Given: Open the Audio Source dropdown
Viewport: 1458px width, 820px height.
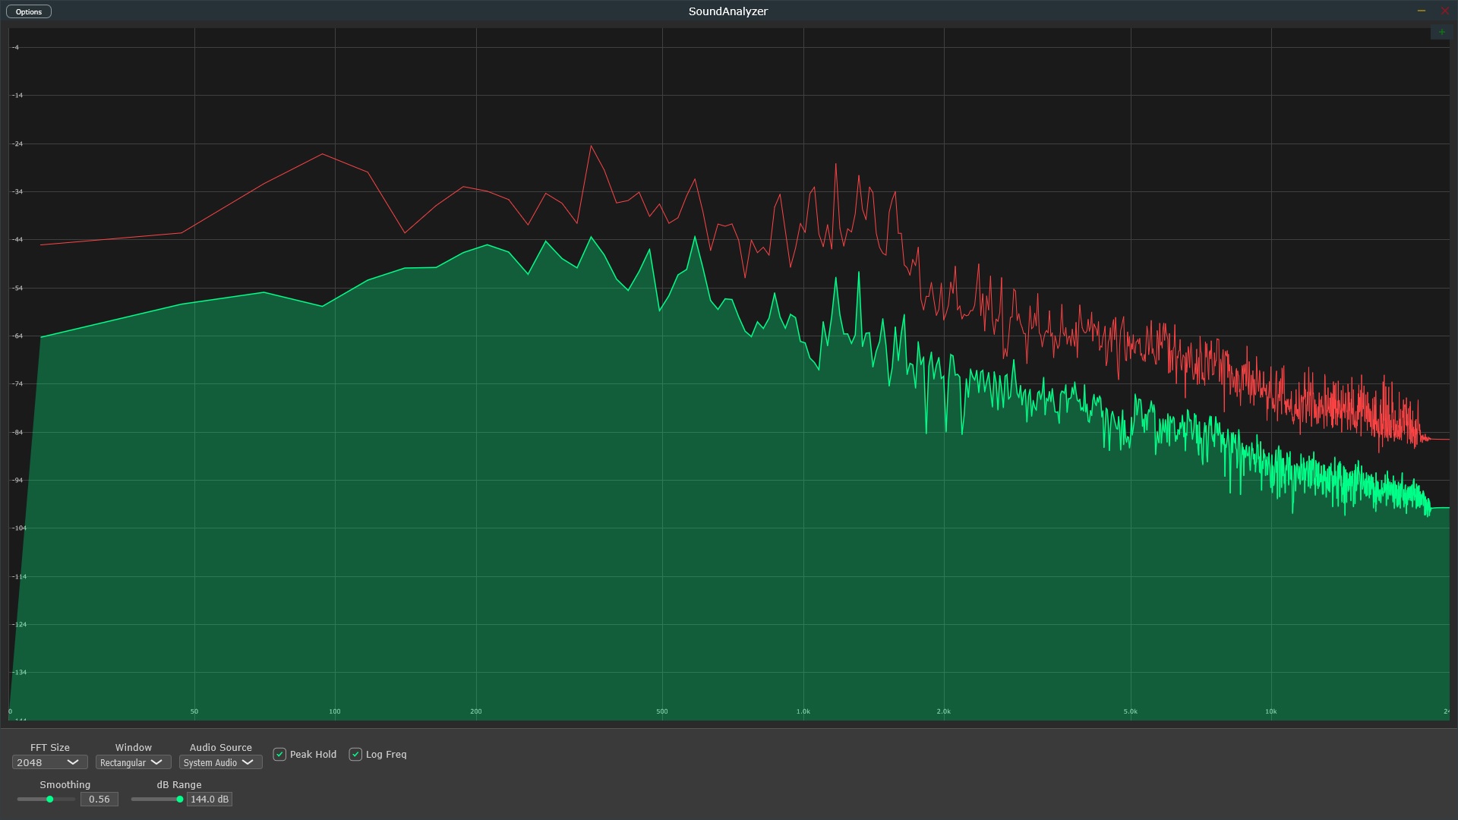Looking at the screenshot, I should pos(220,762).
